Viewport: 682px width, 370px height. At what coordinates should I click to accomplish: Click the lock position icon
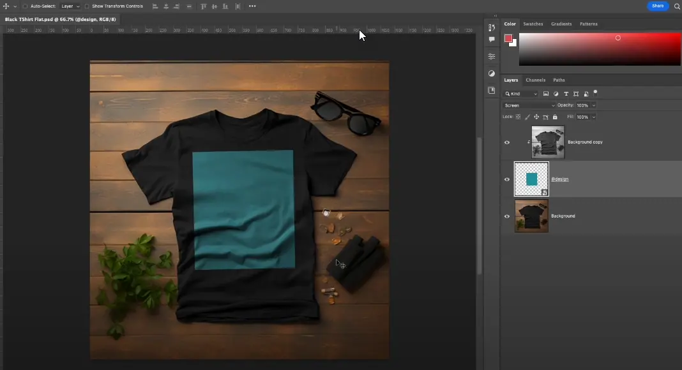(x=536, y=117)
